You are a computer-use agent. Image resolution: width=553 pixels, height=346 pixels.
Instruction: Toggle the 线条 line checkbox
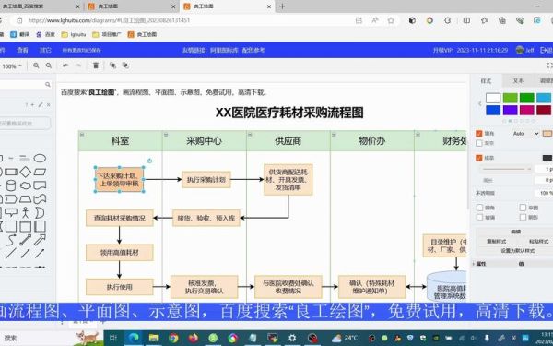pos(479,158)
